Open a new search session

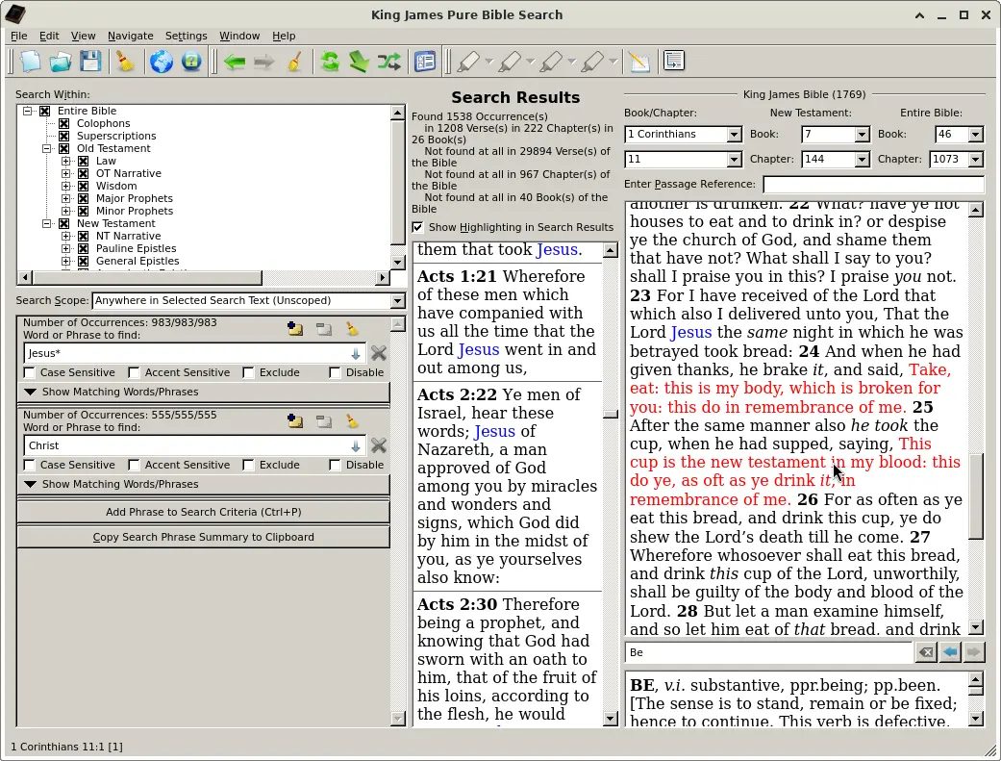pyautogui.click(x=30, y=61)
